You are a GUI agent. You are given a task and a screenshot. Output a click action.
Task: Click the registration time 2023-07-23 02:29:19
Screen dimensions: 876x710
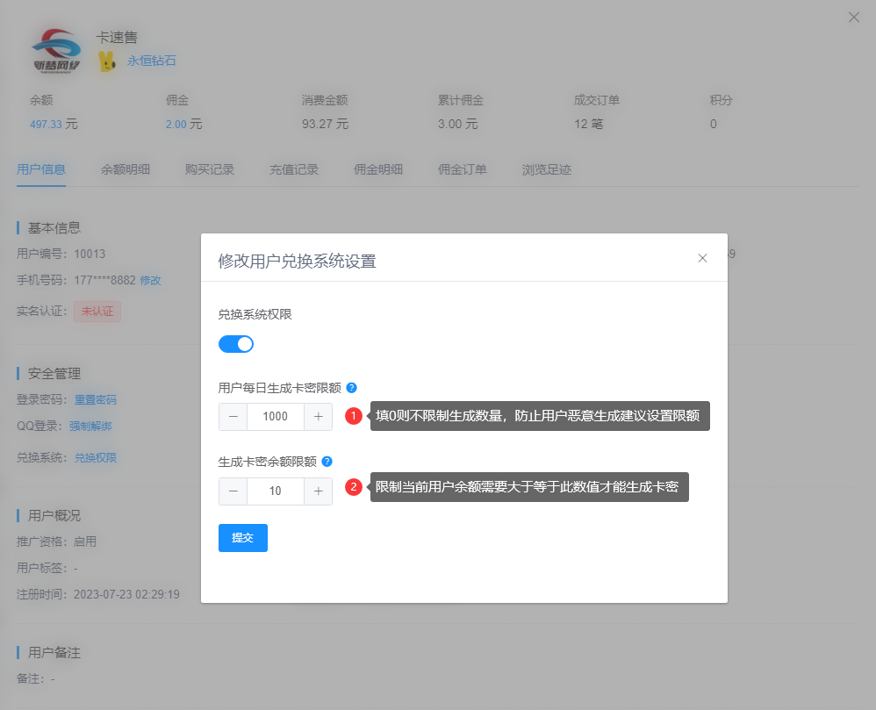(126, 594)
